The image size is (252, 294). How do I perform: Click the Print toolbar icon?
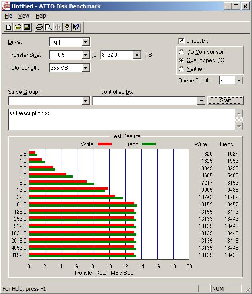point(39,27)
